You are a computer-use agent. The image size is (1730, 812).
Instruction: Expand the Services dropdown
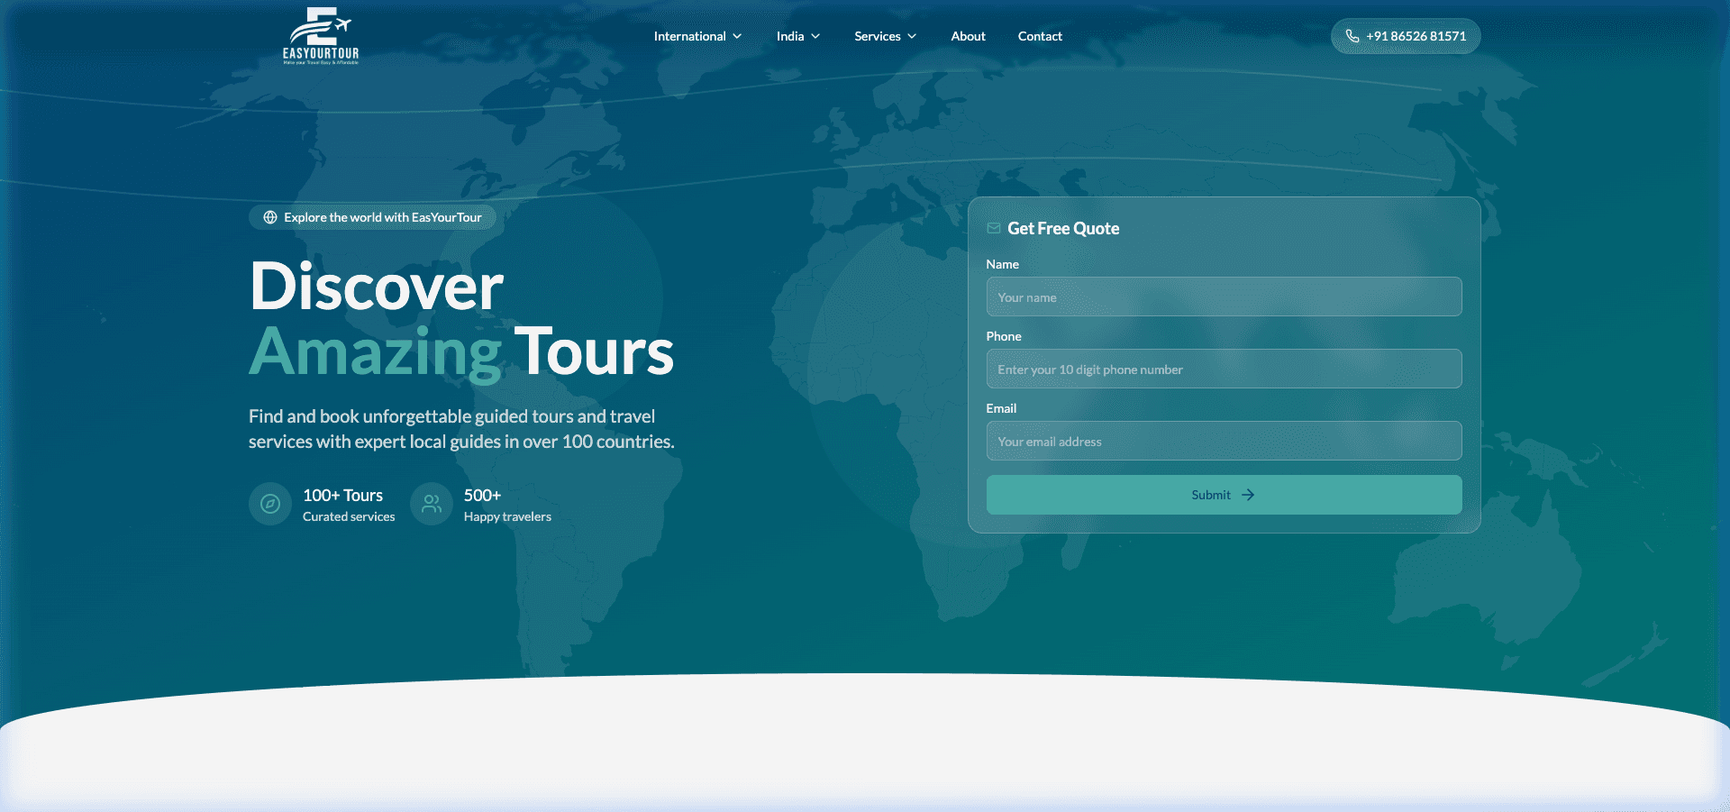(884, 36)
